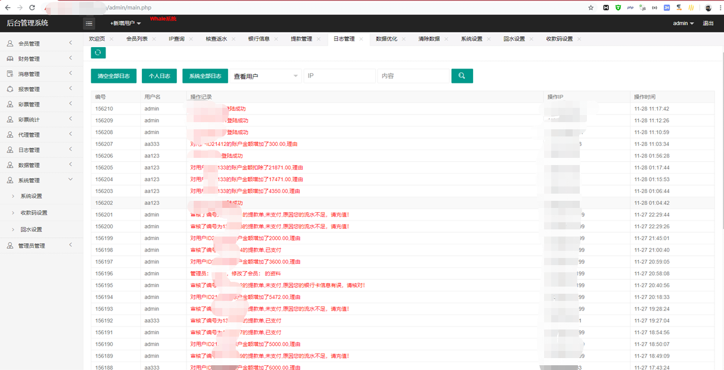Open the browser profile avatar icon
This screenshot has height=370, width=724.
click(x=708, y=8)
